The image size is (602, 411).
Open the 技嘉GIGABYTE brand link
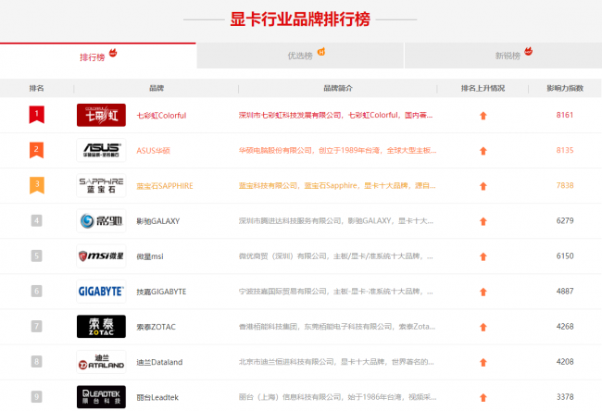[161, 292]
